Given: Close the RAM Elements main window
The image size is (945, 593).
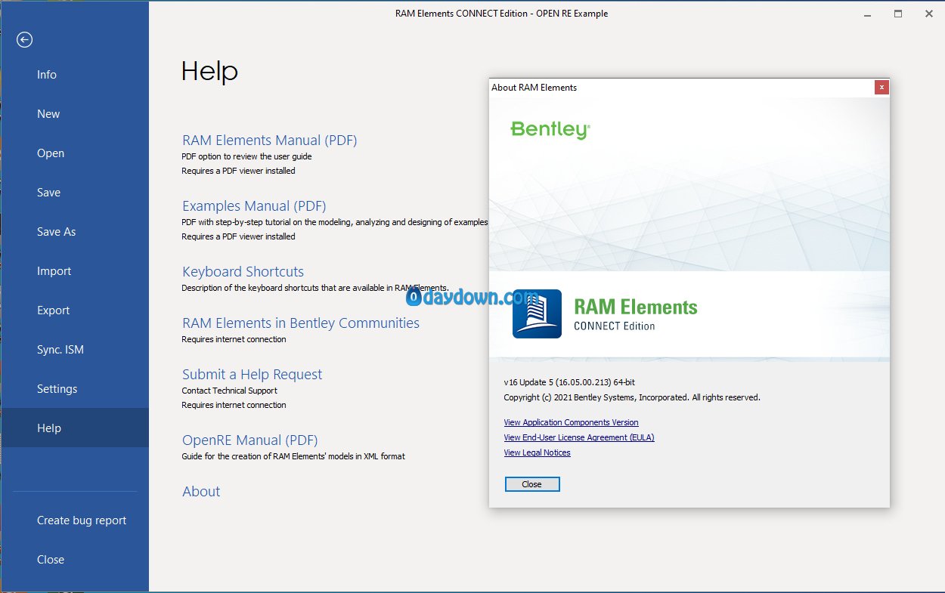Looking at the screenshot, I should (x=929, y=14).
